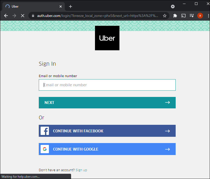The height and width of the screenshot is (179, 210).
Task: Open a new tab with the plus button
Action: 71,7
